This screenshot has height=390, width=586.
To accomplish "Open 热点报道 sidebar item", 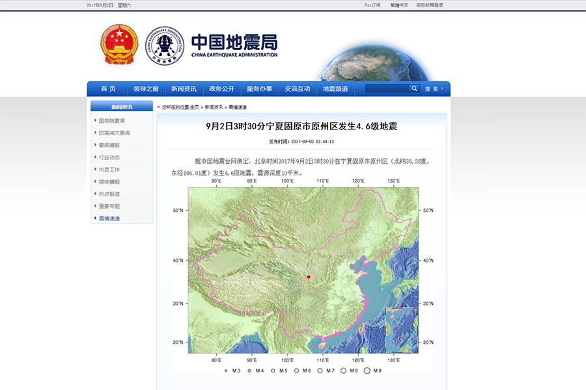I will pos(109,194).
